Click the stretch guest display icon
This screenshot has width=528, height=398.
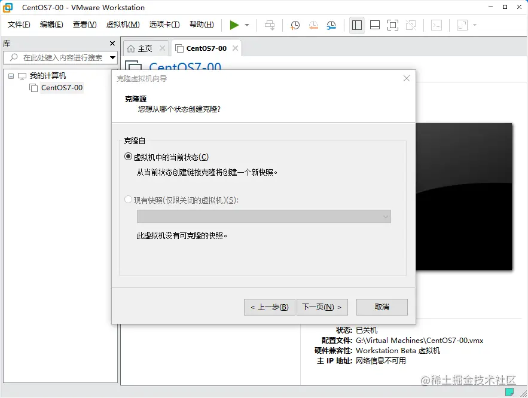[462, 25]
